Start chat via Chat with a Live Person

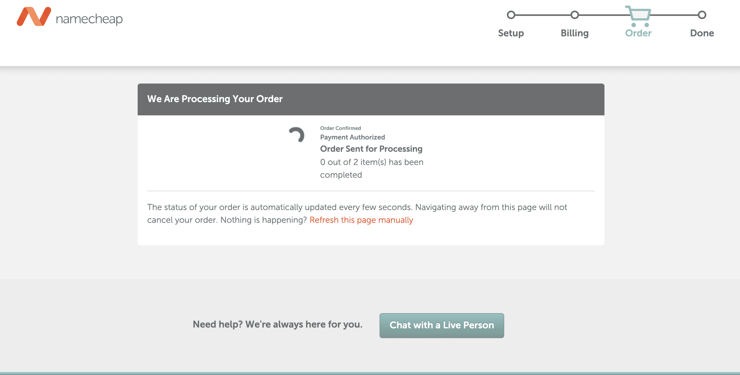(442, 325)
